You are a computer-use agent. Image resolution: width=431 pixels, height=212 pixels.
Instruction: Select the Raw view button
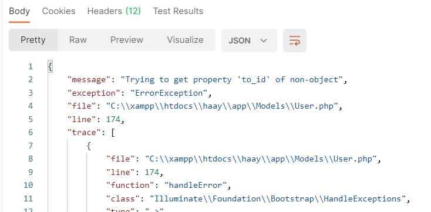point(78,40)
